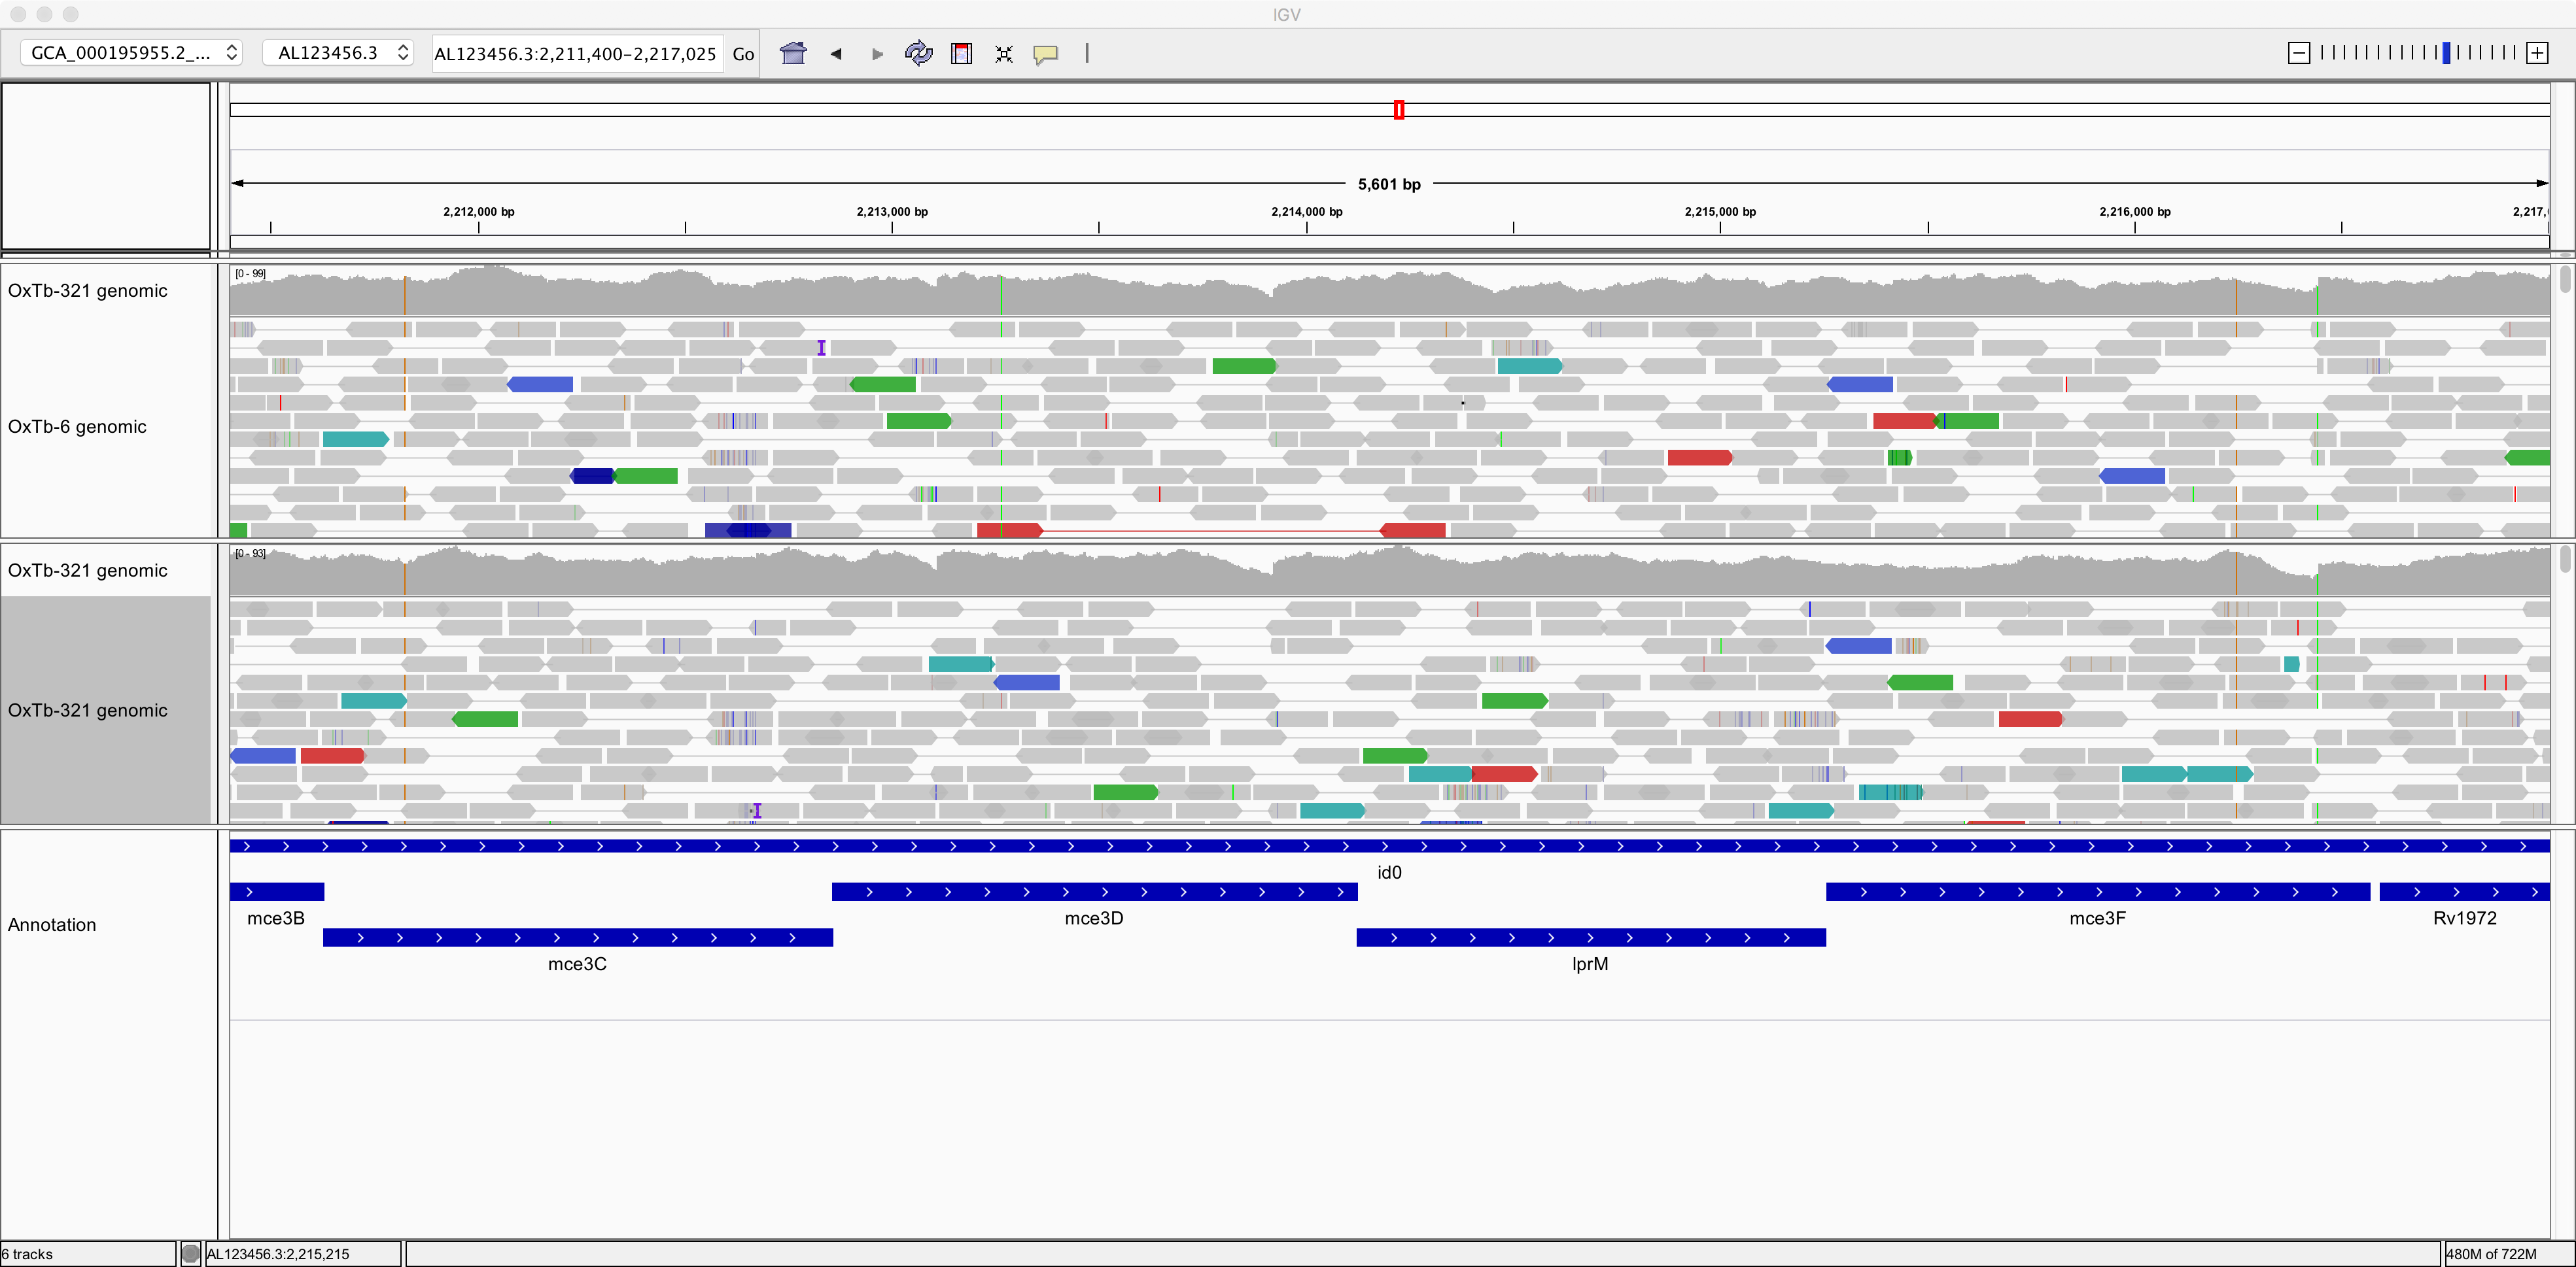Click the Home genome view icon

coord(793,53)
